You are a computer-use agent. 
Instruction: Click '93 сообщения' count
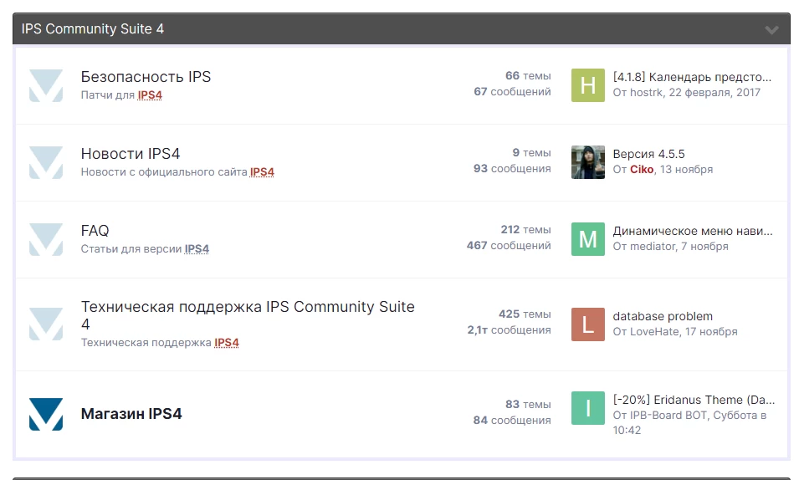point(512,168)
